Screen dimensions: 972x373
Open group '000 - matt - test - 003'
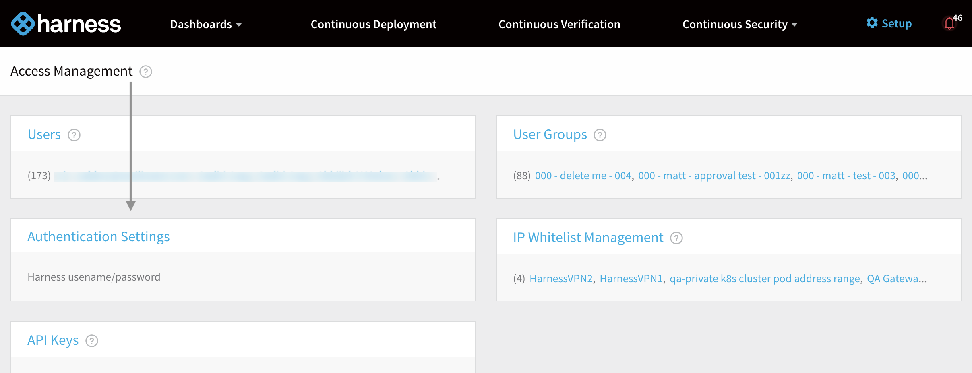(x=846, y=176)
